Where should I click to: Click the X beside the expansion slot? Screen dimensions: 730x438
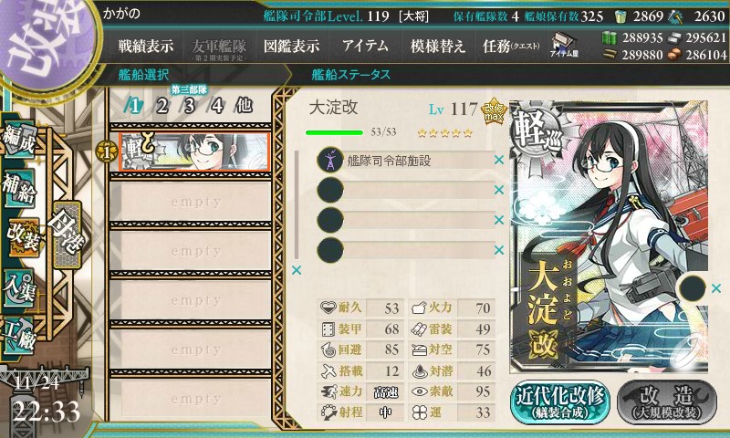716,288
